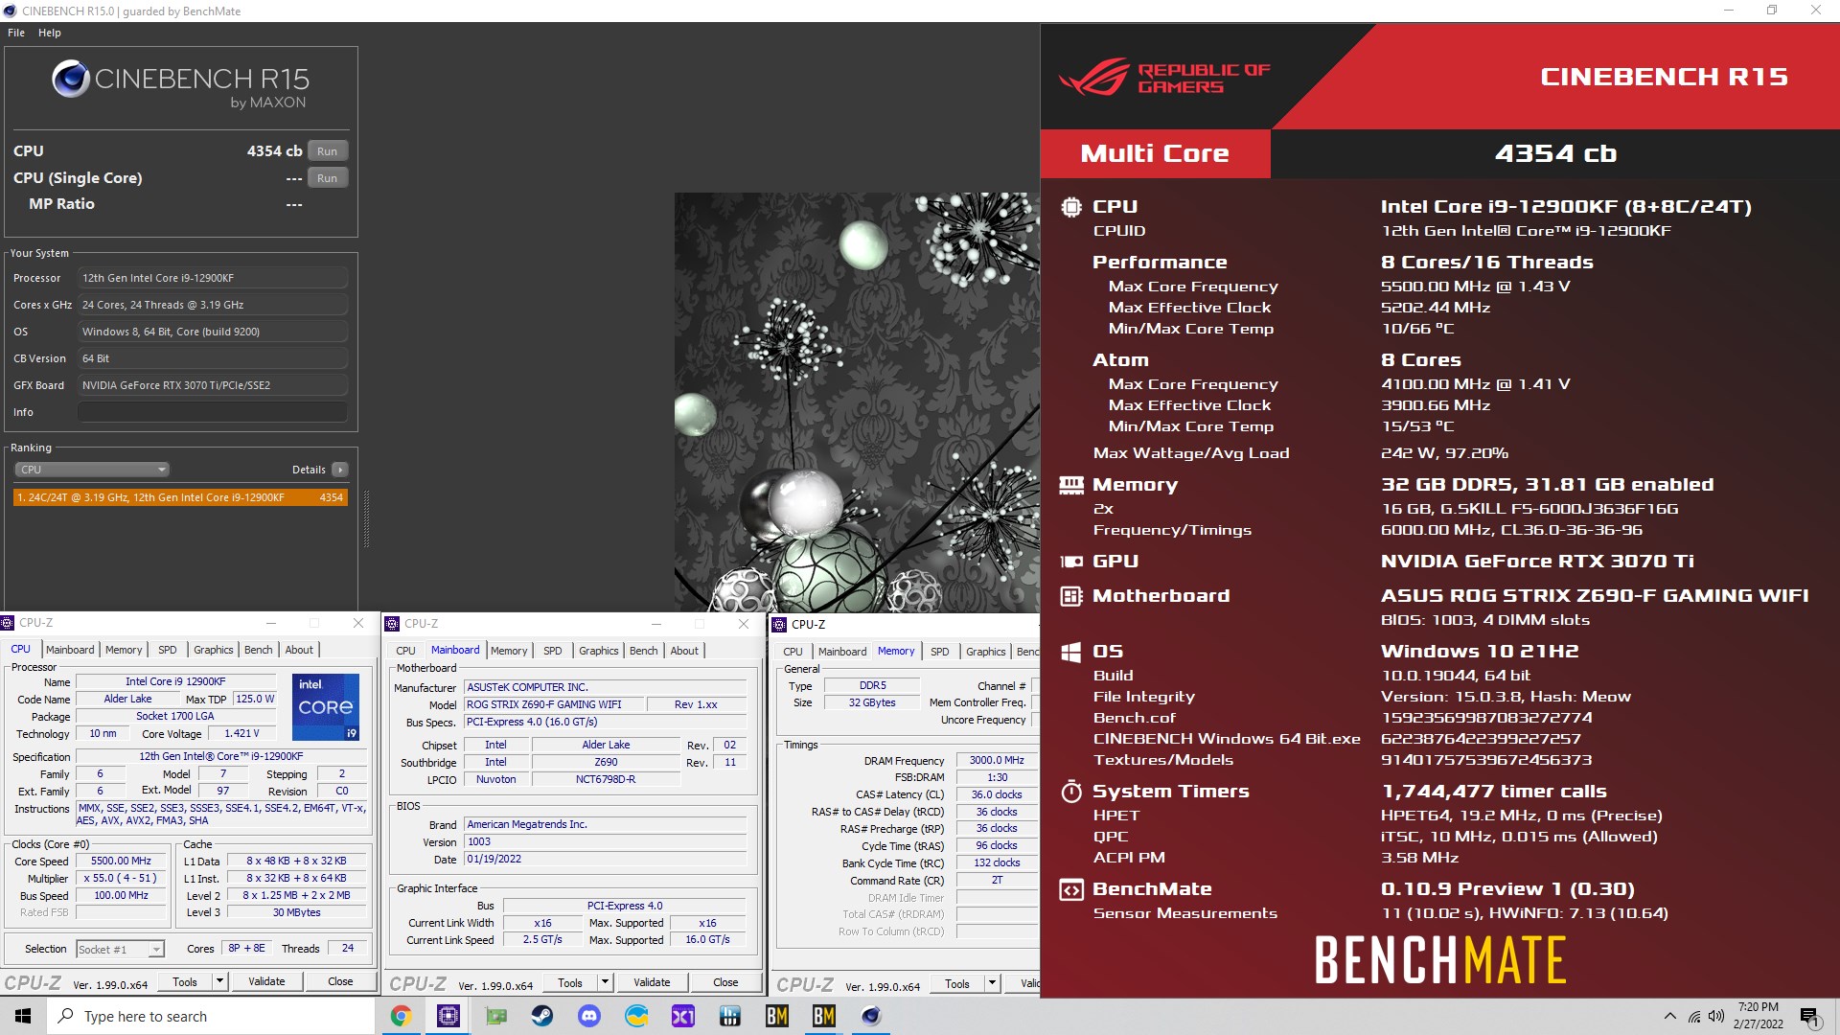
Task: Click the Windows search box
Action: [x=211, y=1016]
